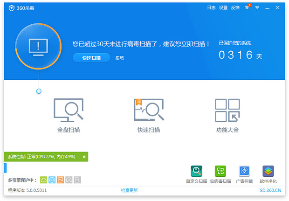The width and height of the screenshot is (289, 201).
Task: Click the blue tab below performance bar
Action: [x=5, y=168]
